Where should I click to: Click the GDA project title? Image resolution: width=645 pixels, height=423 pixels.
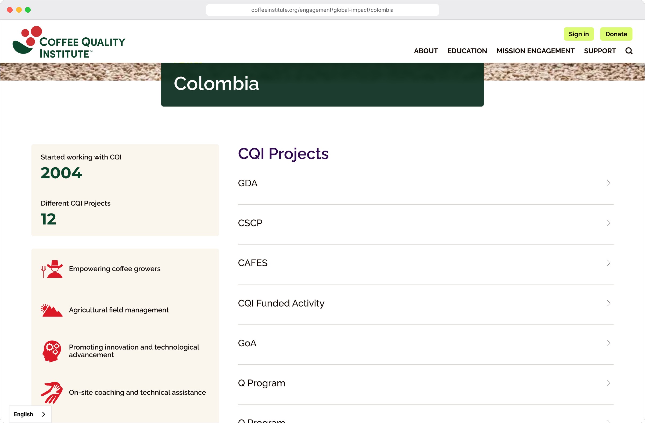(x=248, y=183)
